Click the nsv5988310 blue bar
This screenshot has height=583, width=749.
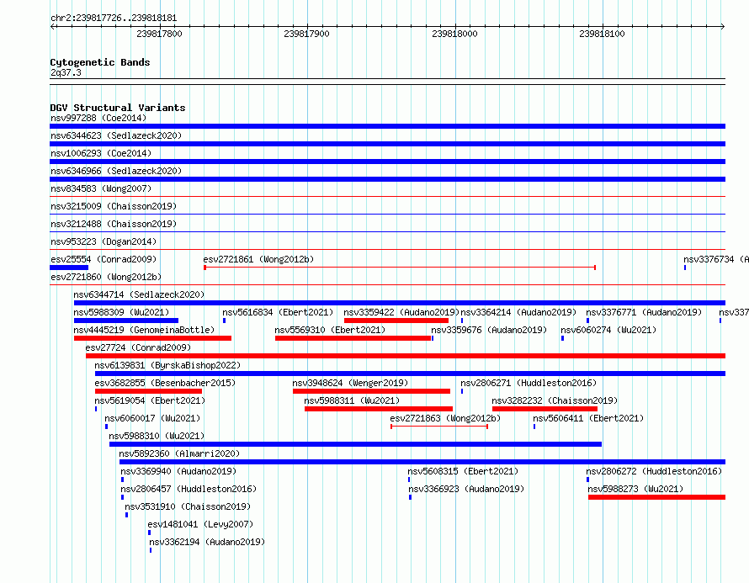point(355,444)
